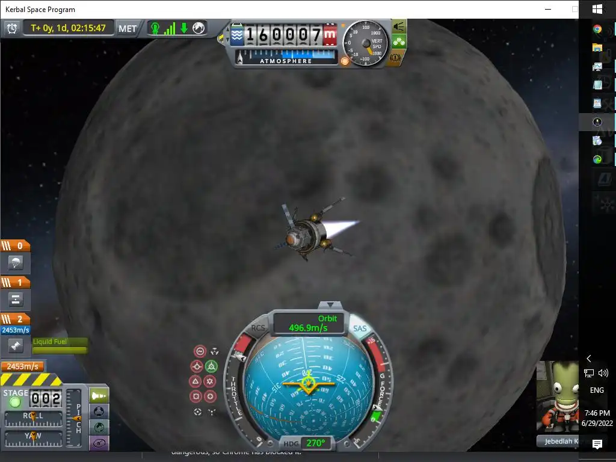This screenshot has width=616, height=462.
Task: Toggle lights action group button
Action: (x=398, y=26)
